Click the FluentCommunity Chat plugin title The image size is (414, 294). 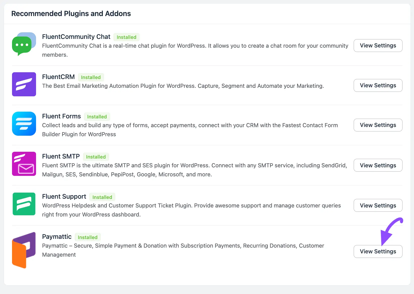coord(76,37)
